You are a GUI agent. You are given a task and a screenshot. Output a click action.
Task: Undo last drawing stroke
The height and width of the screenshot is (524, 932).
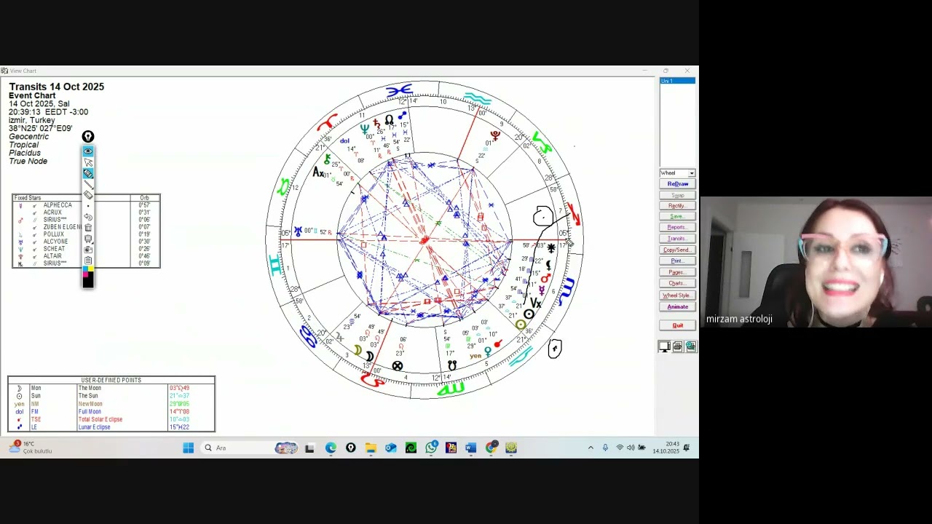point(88,217)
